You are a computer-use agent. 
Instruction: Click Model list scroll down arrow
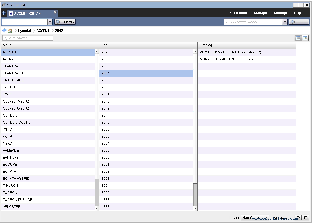pyautogui.click(x=97, y=208)
